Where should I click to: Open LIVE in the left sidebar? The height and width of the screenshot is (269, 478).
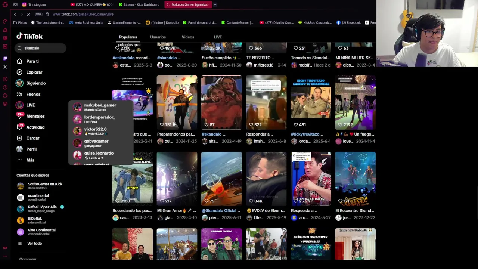coord(26,105)
